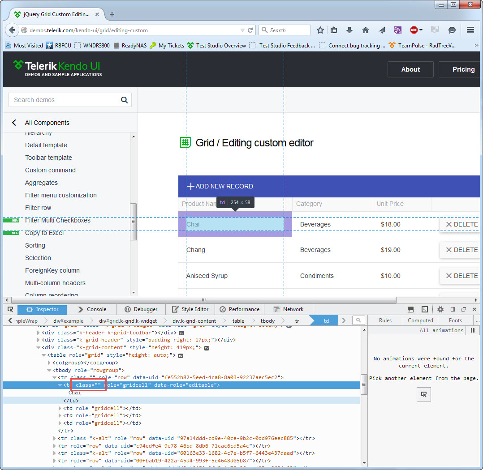Click the page horizontal scrollbar thumb
The height and width of the screenshot is (470, 483).
pos(203,300)
